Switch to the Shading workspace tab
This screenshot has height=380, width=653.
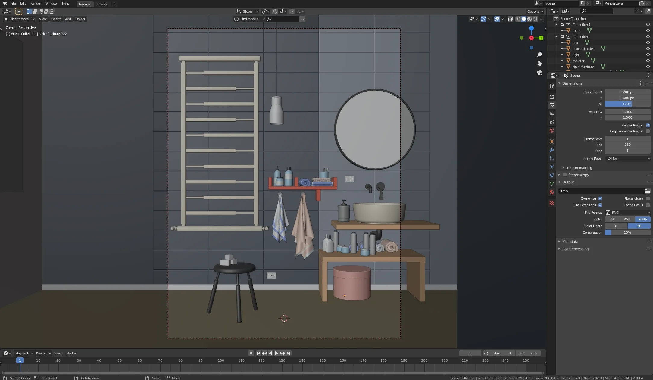click(102, 4)
